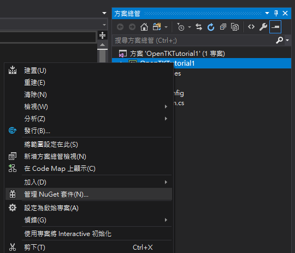This screenshot has width=295, height=253.
Task: Refresh the Solution Explorer
Action: [211, 27]
